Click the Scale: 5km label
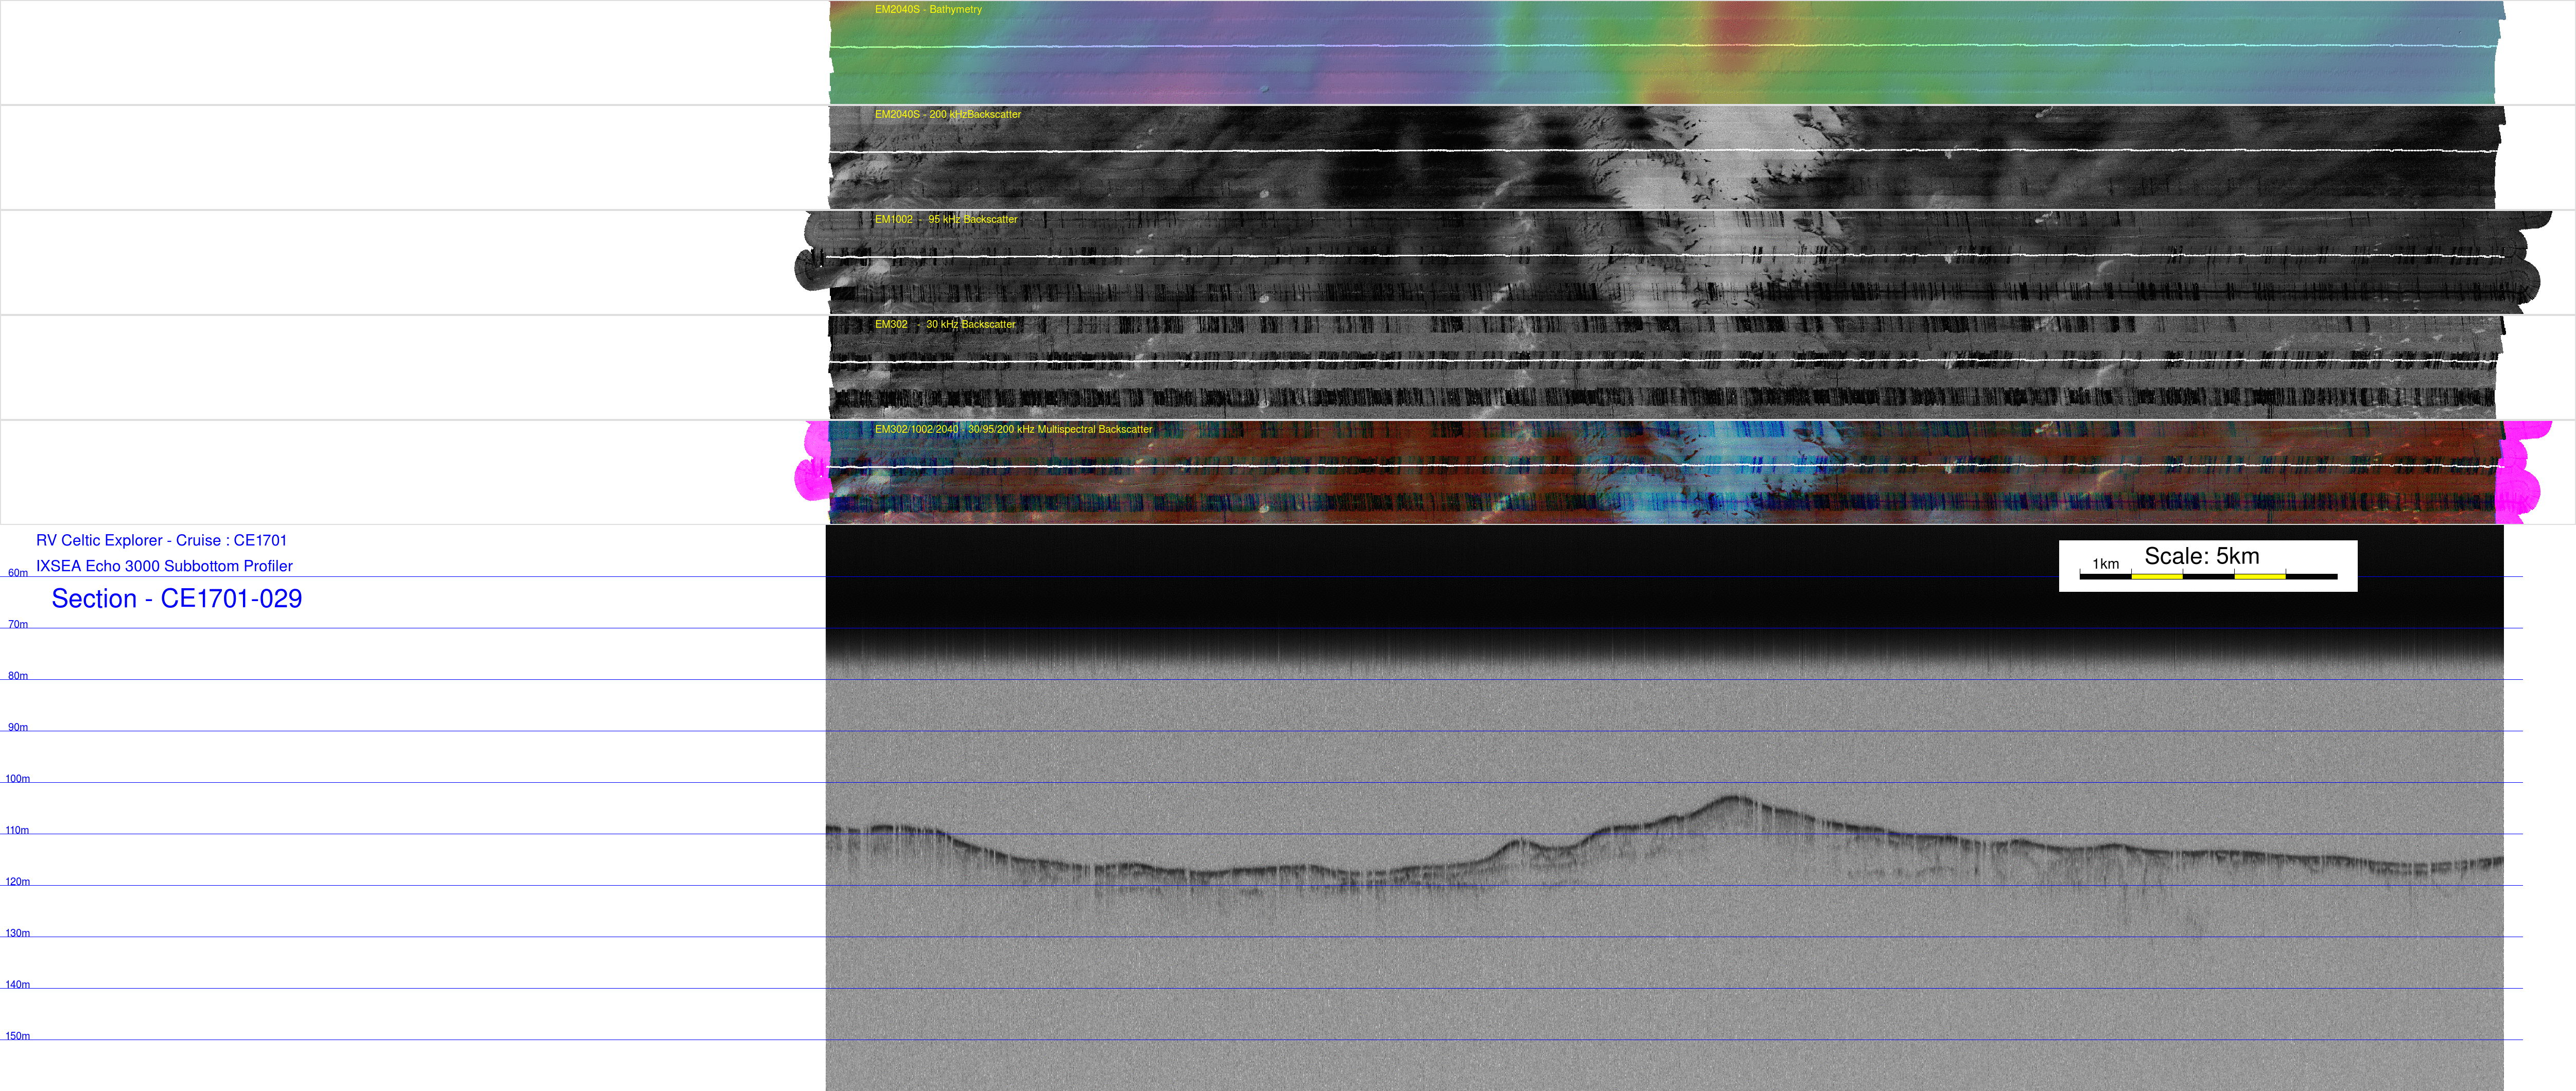Screen dimensions: 2576x1091 (x=2201, y=557)
